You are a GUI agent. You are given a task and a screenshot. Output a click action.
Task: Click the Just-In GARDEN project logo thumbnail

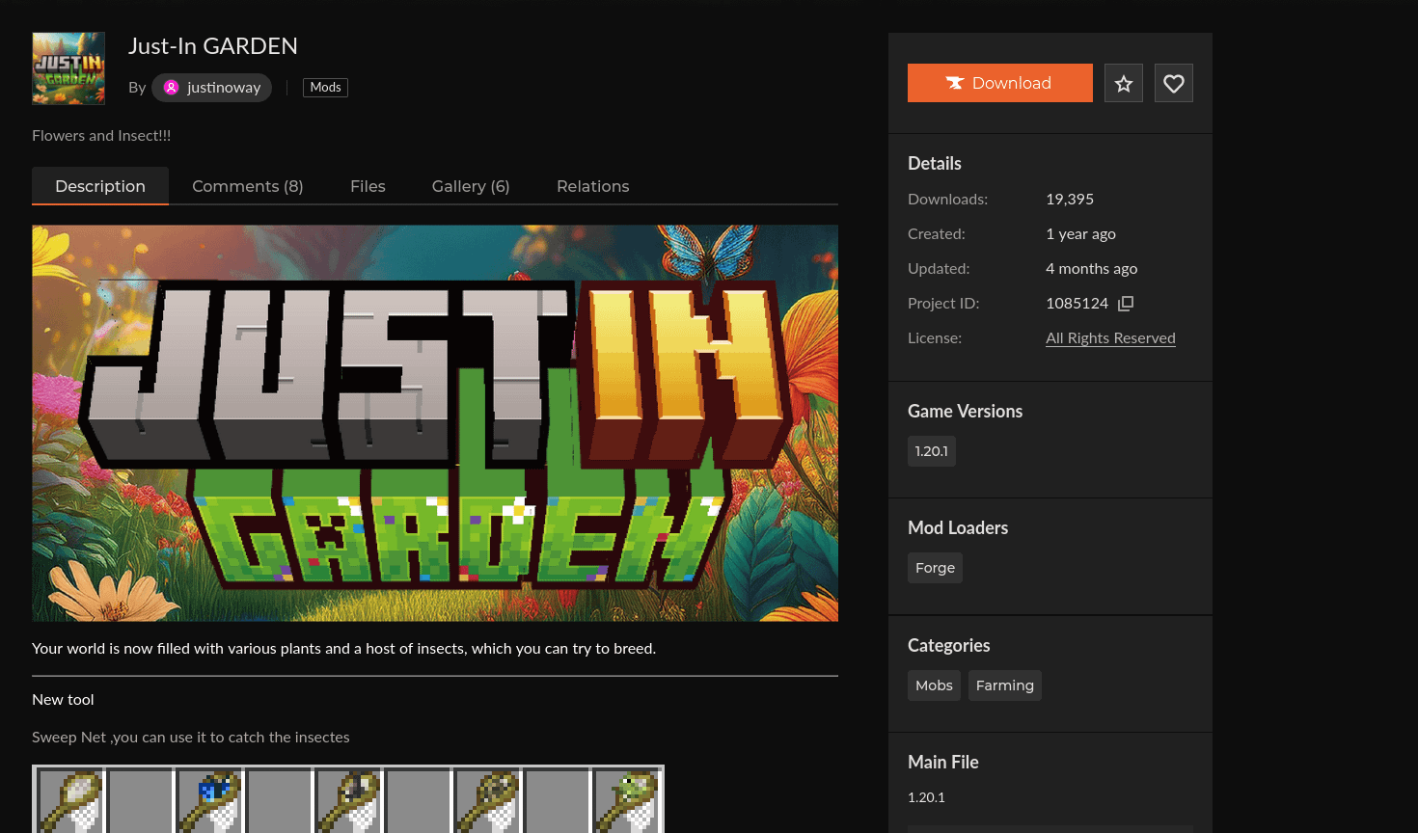point(68,68)
